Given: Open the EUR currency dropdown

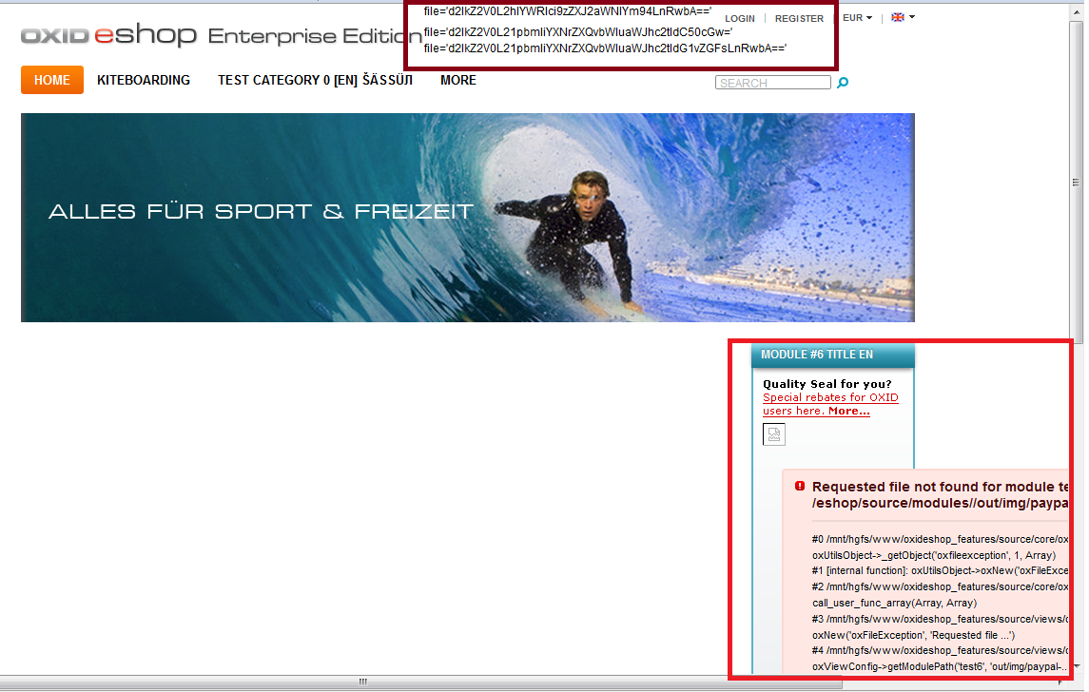Looking at the screenshot, I should (x=857, y=18).
